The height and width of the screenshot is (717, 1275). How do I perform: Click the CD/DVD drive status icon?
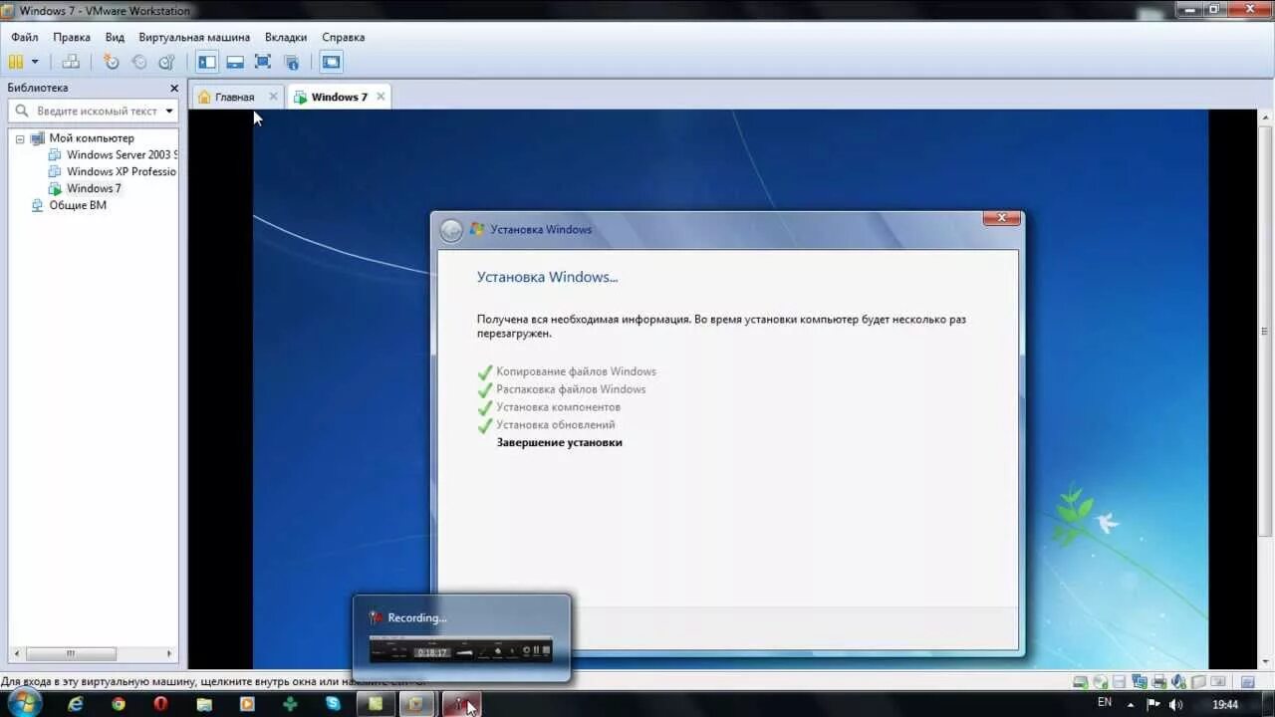(x=1100, y=681)
